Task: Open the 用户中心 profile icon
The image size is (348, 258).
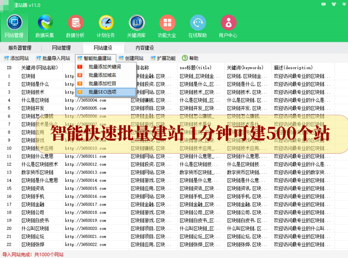Action: pos(228,23)
